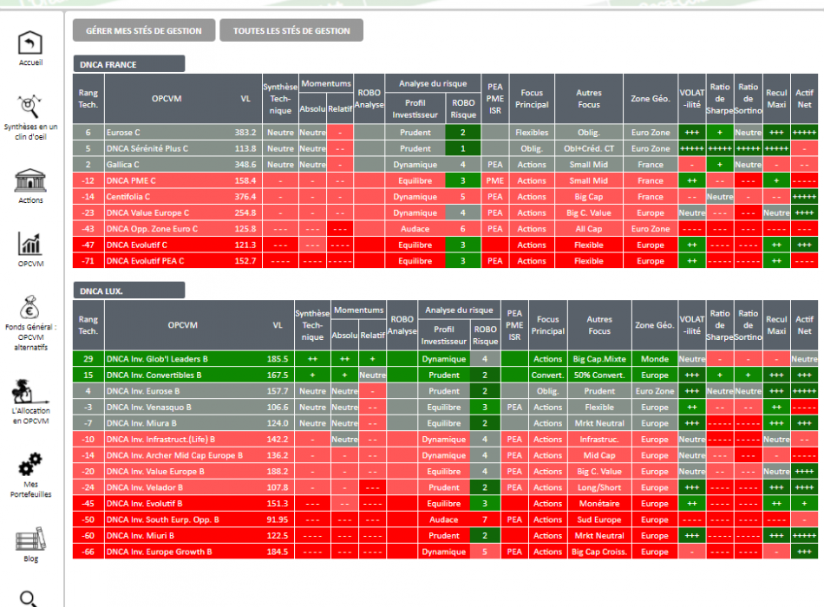Open fund DNCA PME C
The image size is (824, 607).
coord(131,180)
